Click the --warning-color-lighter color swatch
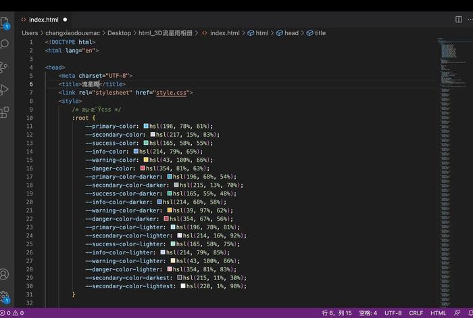 tap(173, 260)
